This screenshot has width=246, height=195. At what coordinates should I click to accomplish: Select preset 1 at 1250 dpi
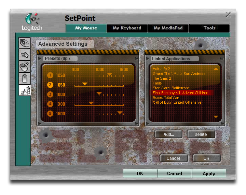[x=50, y=75]
